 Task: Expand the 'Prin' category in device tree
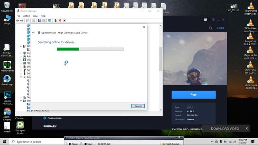coord(21,56)
